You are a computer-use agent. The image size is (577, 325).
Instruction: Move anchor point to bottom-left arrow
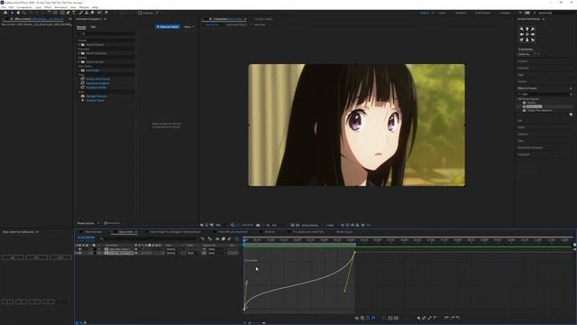[521, 40]
